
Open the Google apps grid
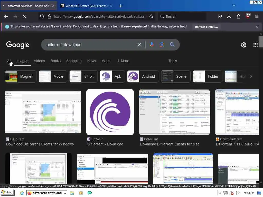point(255,45)
